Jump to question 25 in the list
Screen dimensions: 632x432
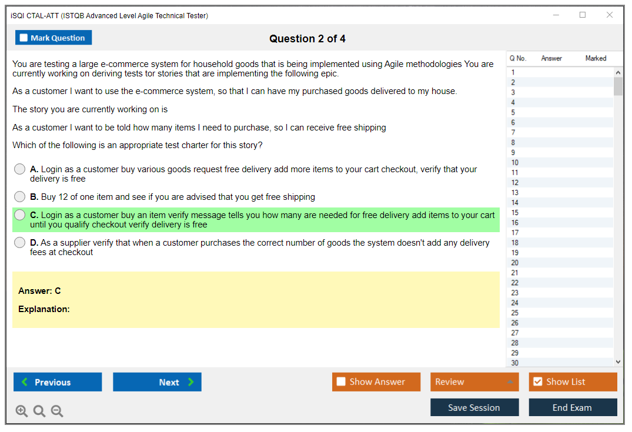515,313
